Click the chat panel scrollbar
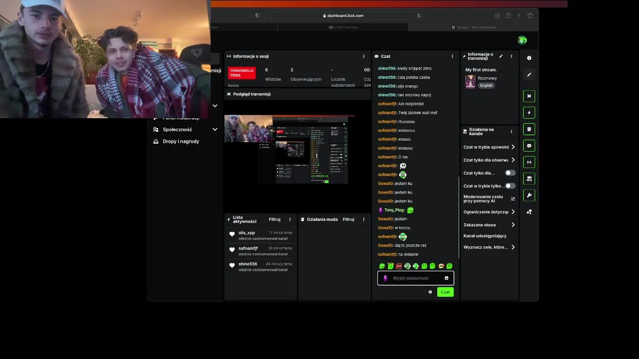 tap(458, 217)
